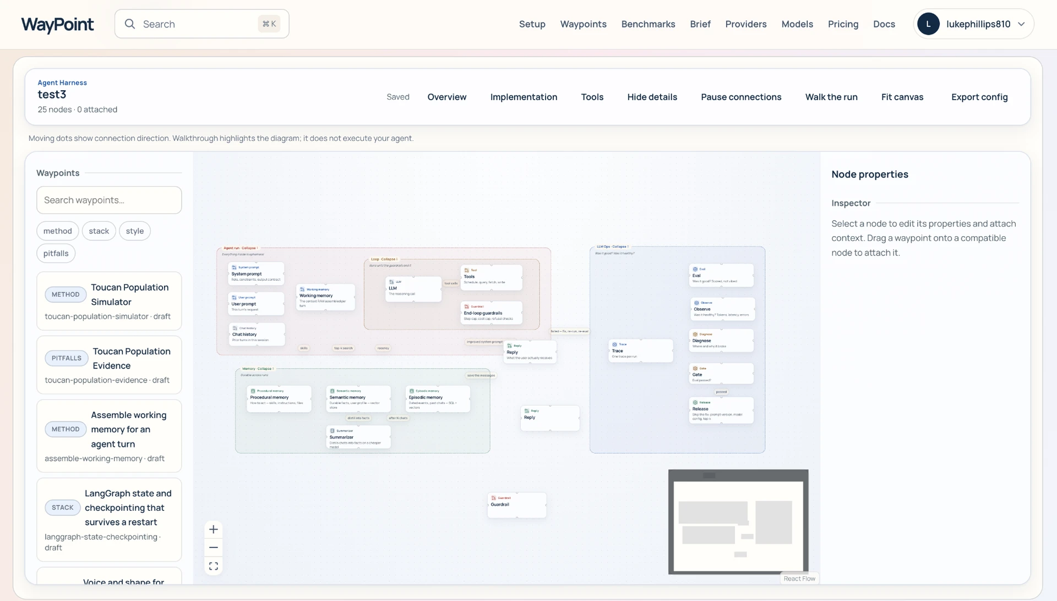
Task: Open the Benchmarks nav item
Action: pos(648,24)
